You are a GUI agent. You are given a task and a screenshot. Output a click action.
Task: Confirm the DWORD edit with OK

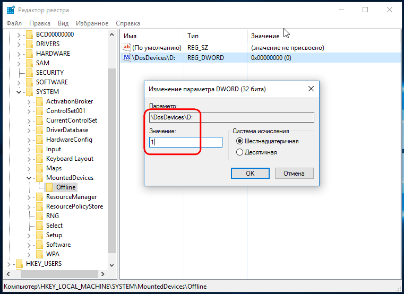250,174
